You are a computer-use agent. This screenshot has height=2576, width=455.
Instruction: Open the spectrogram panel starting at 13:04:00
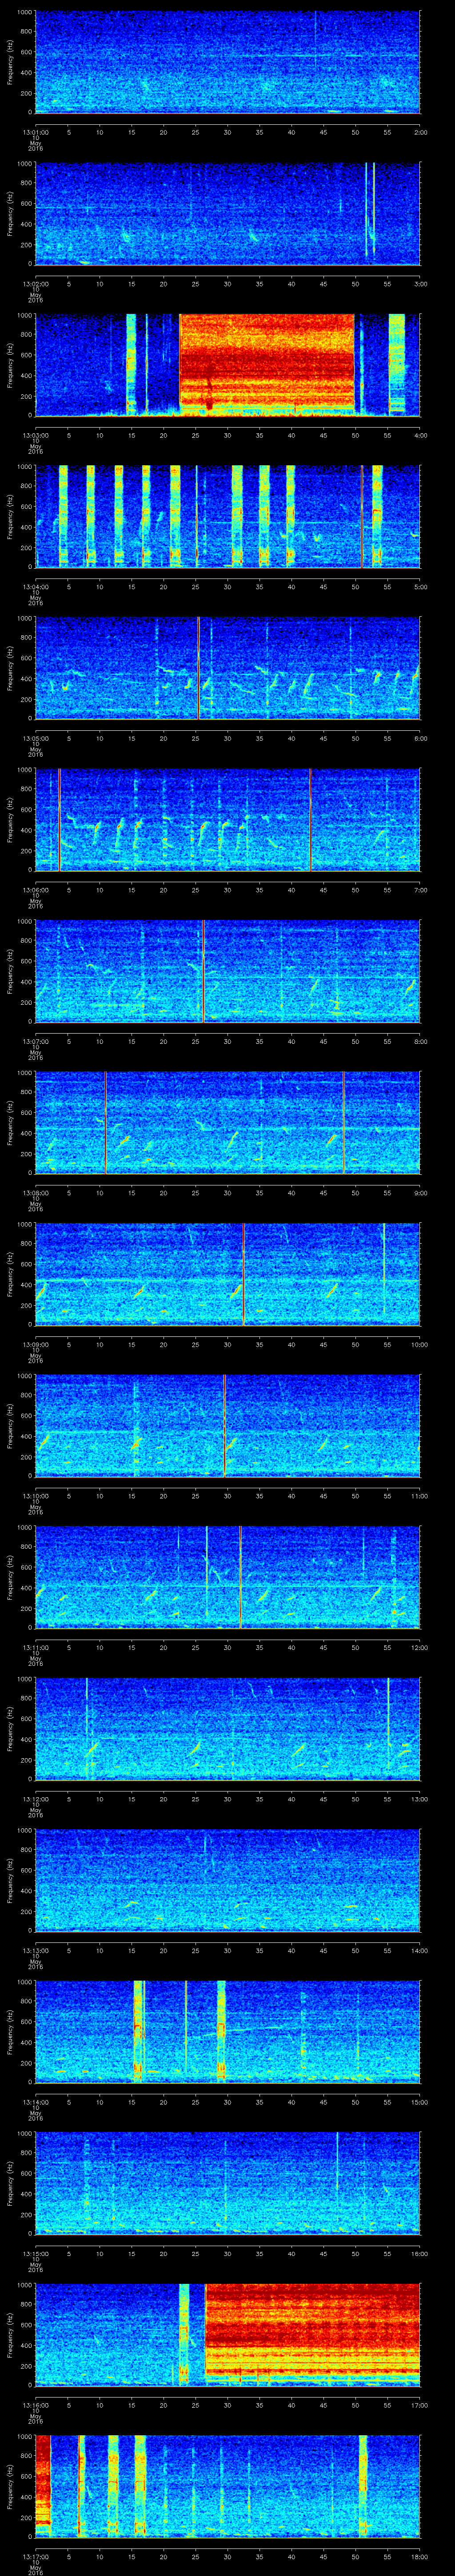227,516
